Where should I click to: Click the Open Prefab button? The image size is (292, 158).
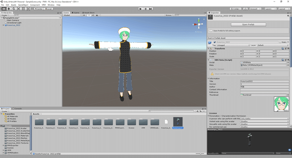(249, 24)
